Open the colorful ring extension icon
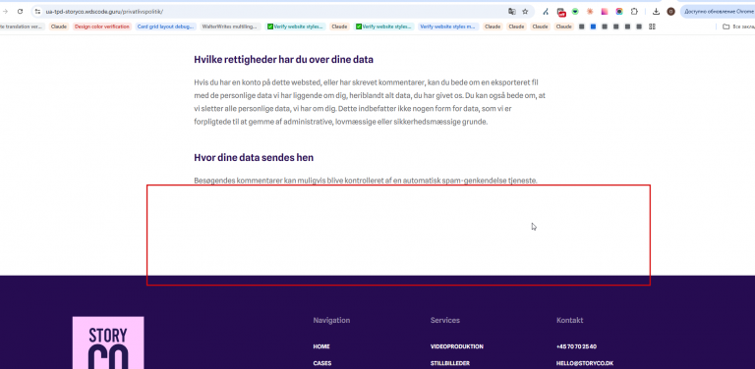 (x=619, y=12)
